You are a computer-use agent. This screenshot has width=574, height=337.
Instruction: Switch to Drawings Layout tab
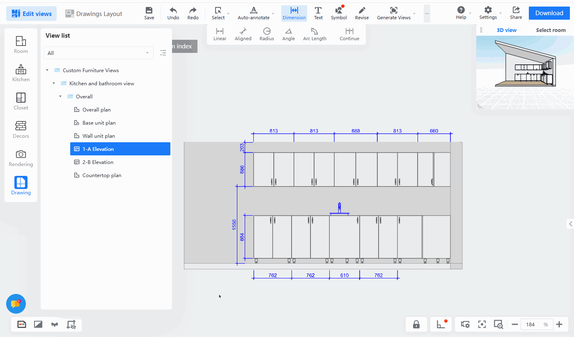[94, 14]
